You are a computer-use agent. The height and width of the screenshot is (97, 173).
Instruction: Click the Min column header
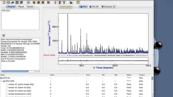pyautogui.click(x=108, y=75)
